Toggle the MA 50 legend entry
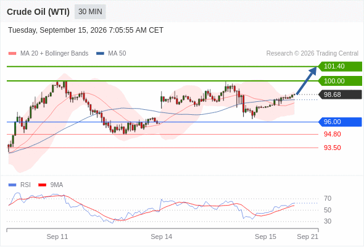The image size is (364, 247). [x=111, y=54]
